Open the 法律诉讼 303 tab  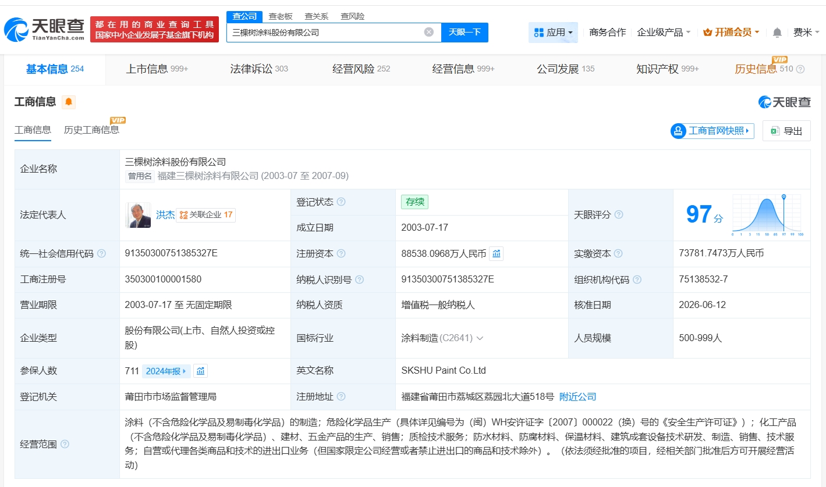click(259, 69)
